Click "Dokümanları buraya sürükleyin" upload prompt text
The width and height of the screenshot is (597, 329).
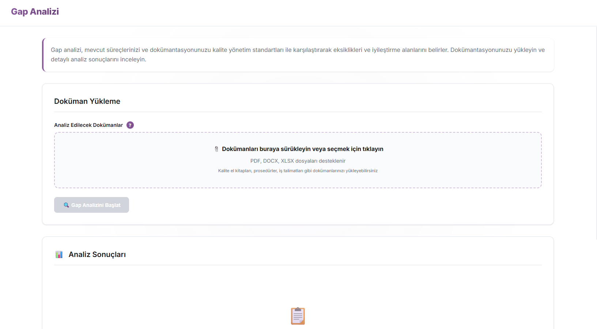[x=302, y=149]
